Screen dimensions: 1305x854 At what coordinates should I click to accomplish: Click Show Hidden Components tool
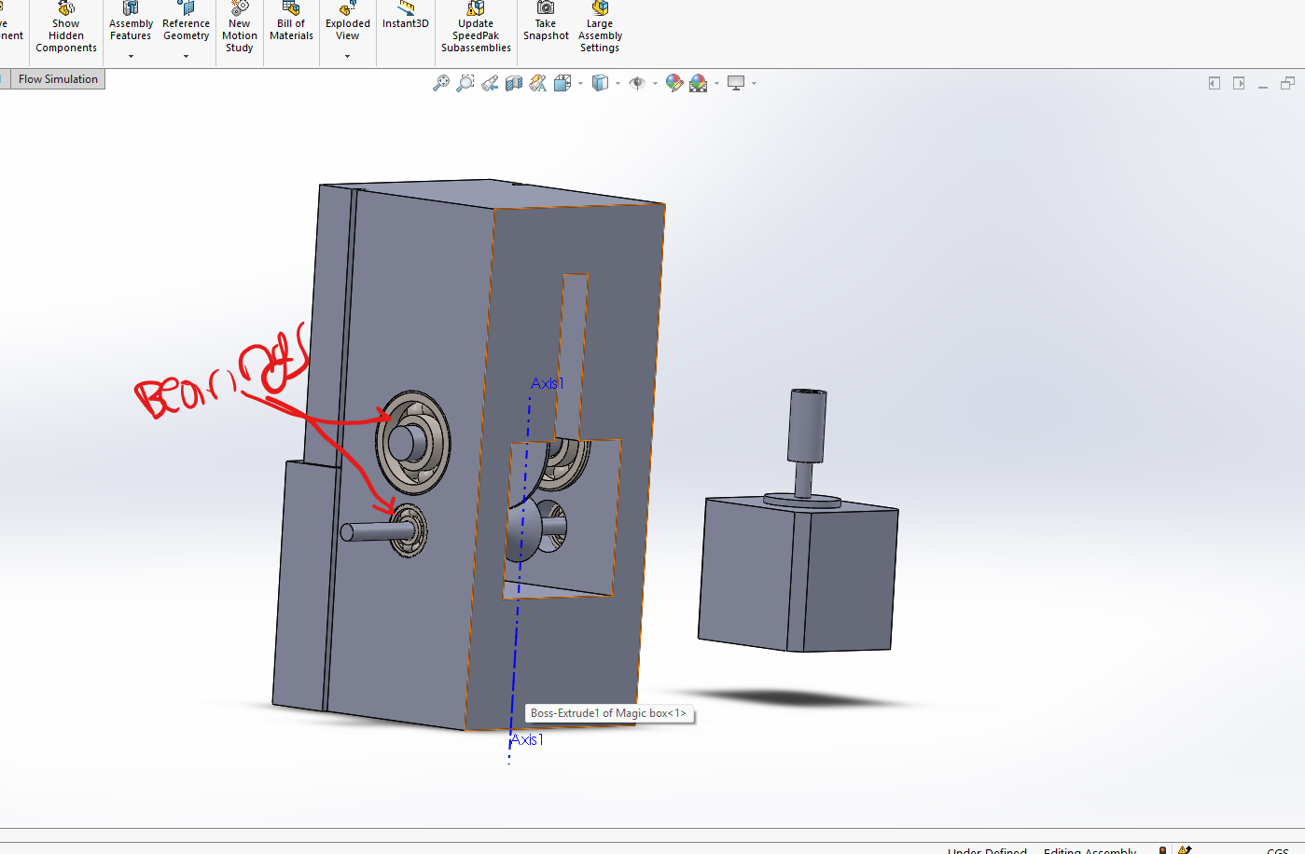pos(66,28)
